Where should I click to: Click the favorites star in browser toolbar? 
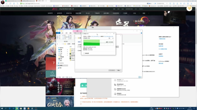[181, 4]
